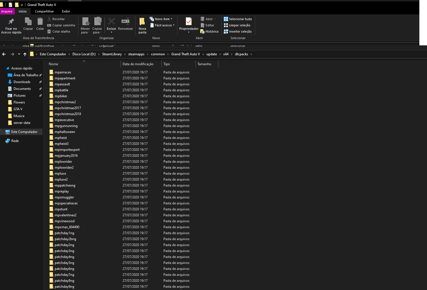This screenshot has height=290, width=427.
Task: Open the Arquivo menu tab
Action: pyautogui.click(x=7, y=11)
